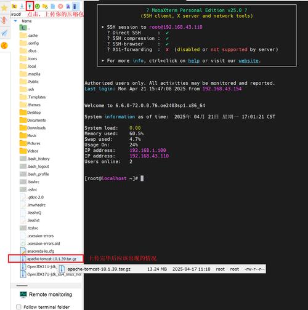Select the .bash_profile file
The image size is (308, 310).
[34, 174]
